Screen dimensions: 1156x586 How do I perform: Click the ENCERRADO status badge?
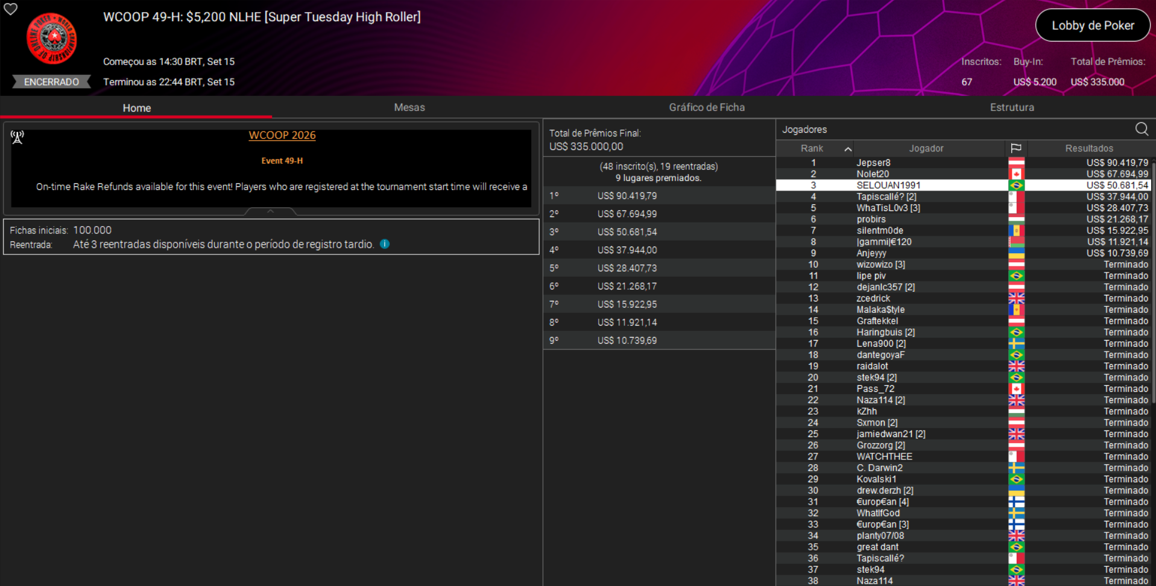pyautogui.click(x=51, y=82)
